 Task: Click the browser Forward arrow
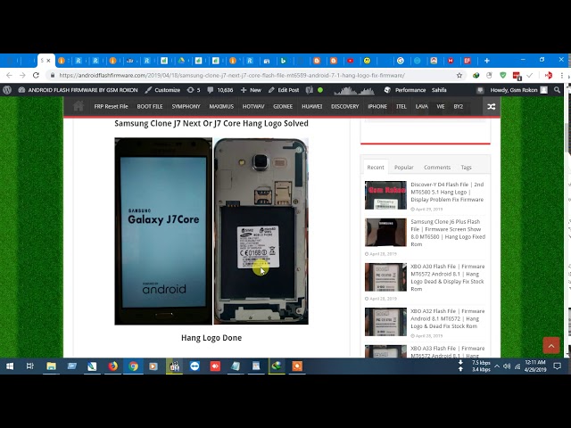click(x=22, y=75)
